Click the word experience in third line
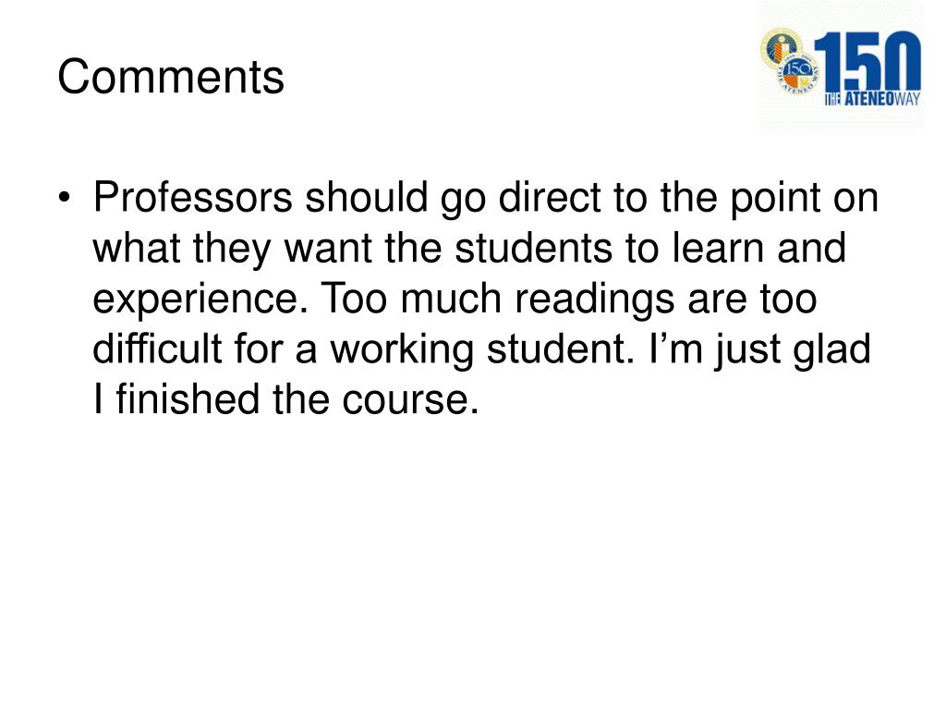The width and height of the screenshot is (946, 710). click(x=196, y=300)
